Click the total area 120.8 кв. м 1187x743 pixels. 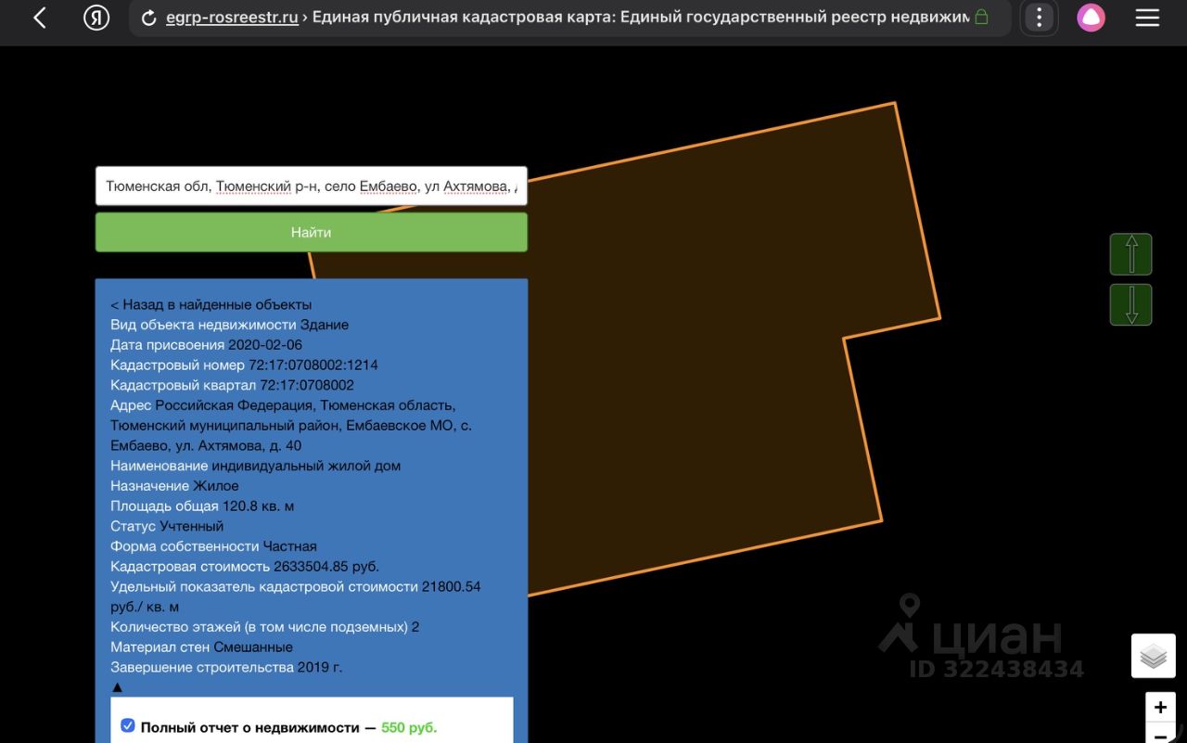(258, 506)
